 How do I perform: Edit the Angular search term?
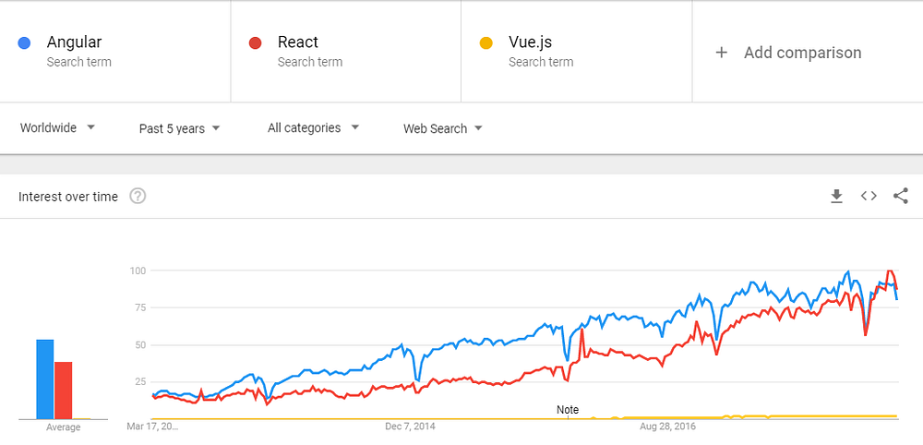(75, 42)
